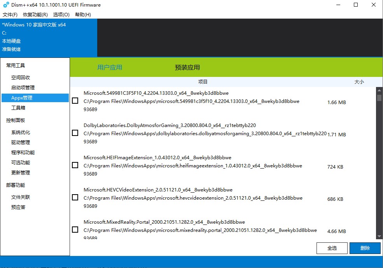Screen dimensions: 383x268
Task: Open the 选项(O) menu
Action: pyautogui.click(x=61, y=15)
